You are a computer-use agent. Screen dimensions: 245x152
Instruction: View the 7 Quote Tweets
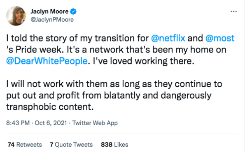pos(71,145)
